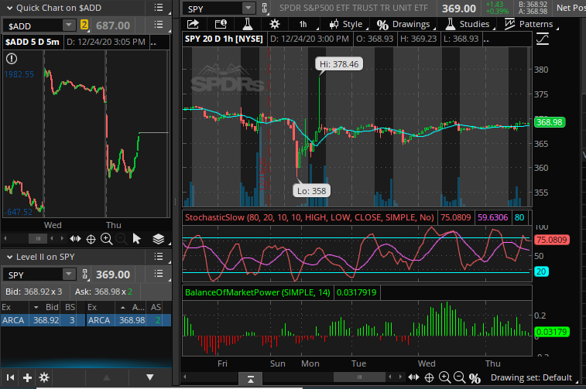Click the symbol link icon beside SPY
586x389 pixels.
[x=264, y=8]
